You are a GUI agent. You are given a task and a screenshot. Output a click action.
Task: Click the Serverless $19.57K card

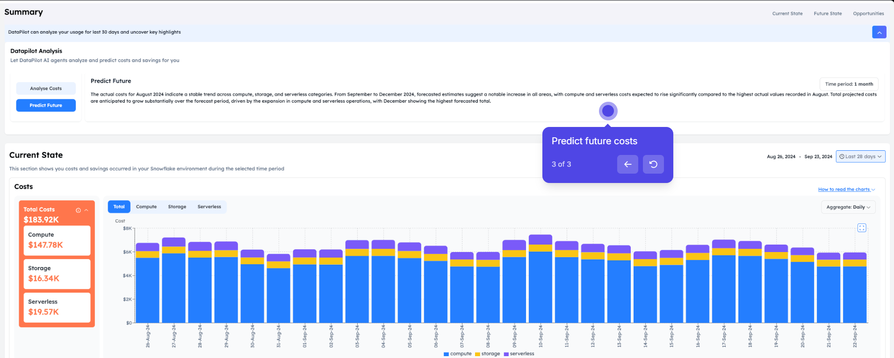coord(57,308)
